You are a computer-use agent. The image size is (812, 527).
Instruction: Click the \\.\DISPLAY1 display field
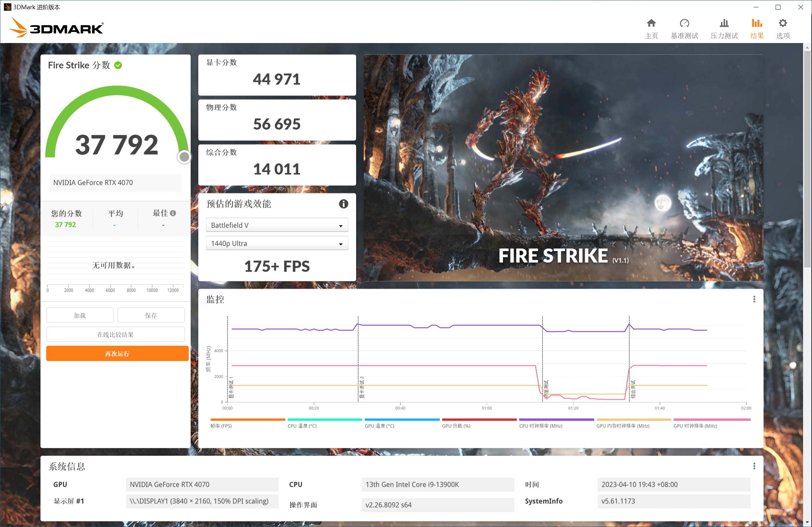pos(202,501)
